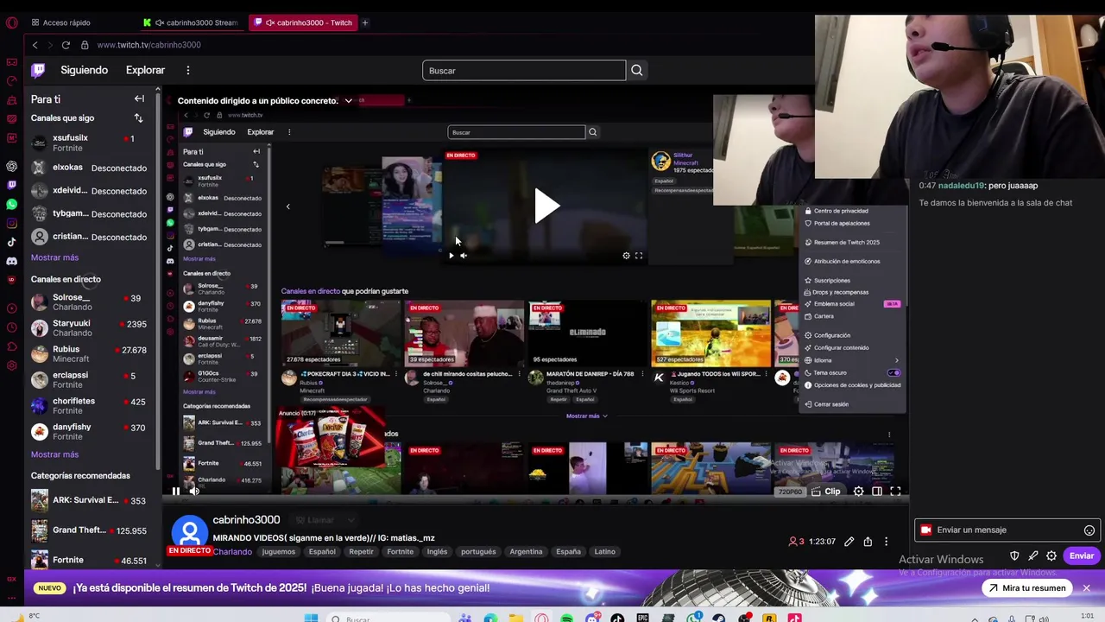Click the search magnifier button
This screenshot has width=1105, height=622.
point(637,70)
